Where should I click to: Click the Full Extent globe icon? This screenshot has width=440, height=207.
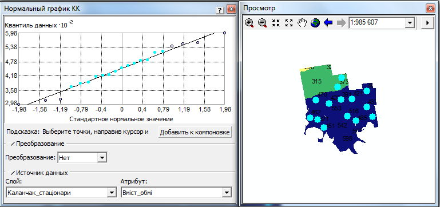[x=315, y=23]
